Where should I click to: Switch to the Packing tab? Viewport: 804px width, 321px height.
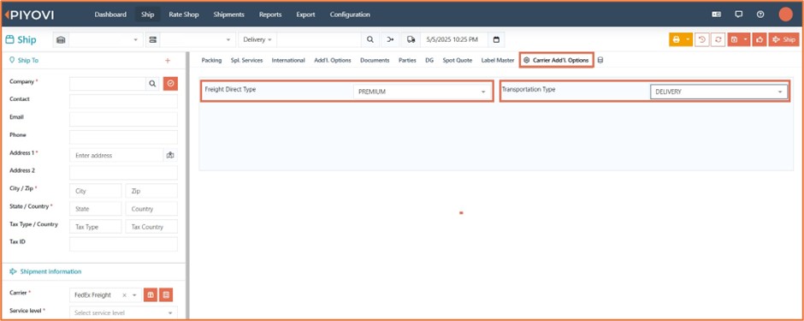click(211, 60)
